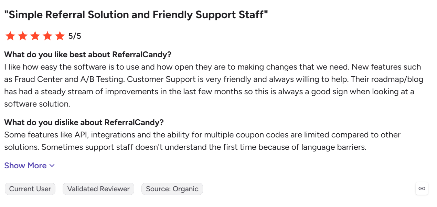The width and height of the screenshot is (437, 207).
Task: Click the review title about Simple Referral Solution
Action: click(x=136, y=15)
